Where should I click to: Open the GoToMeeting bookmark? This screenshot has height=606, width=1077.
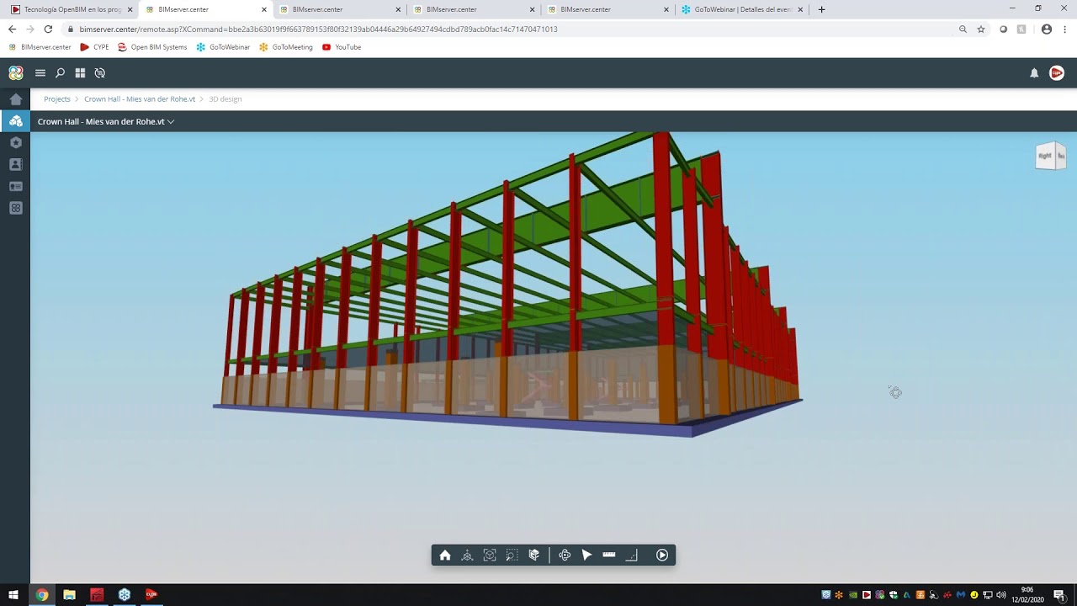(x=286, y=47)
